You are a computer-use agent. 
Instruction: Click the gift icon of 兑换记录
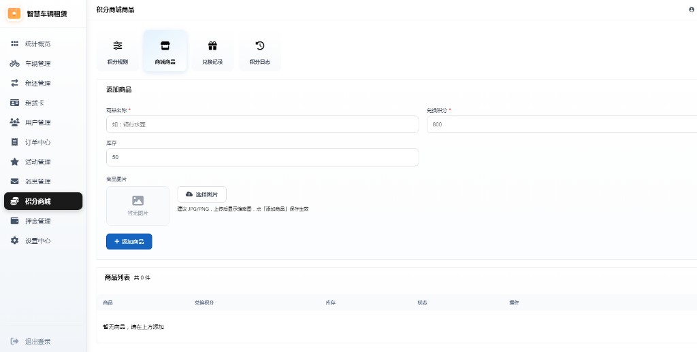click(212, 46)
